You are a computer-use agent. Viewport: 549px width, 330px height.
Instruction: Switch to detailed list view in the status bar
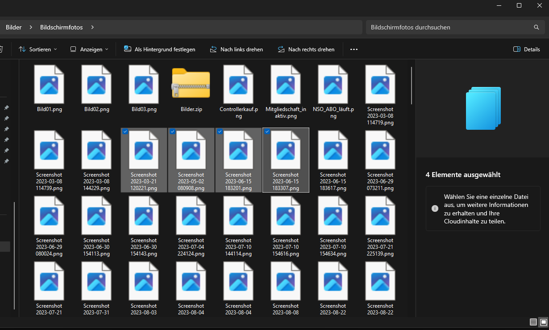coord(533,322)
